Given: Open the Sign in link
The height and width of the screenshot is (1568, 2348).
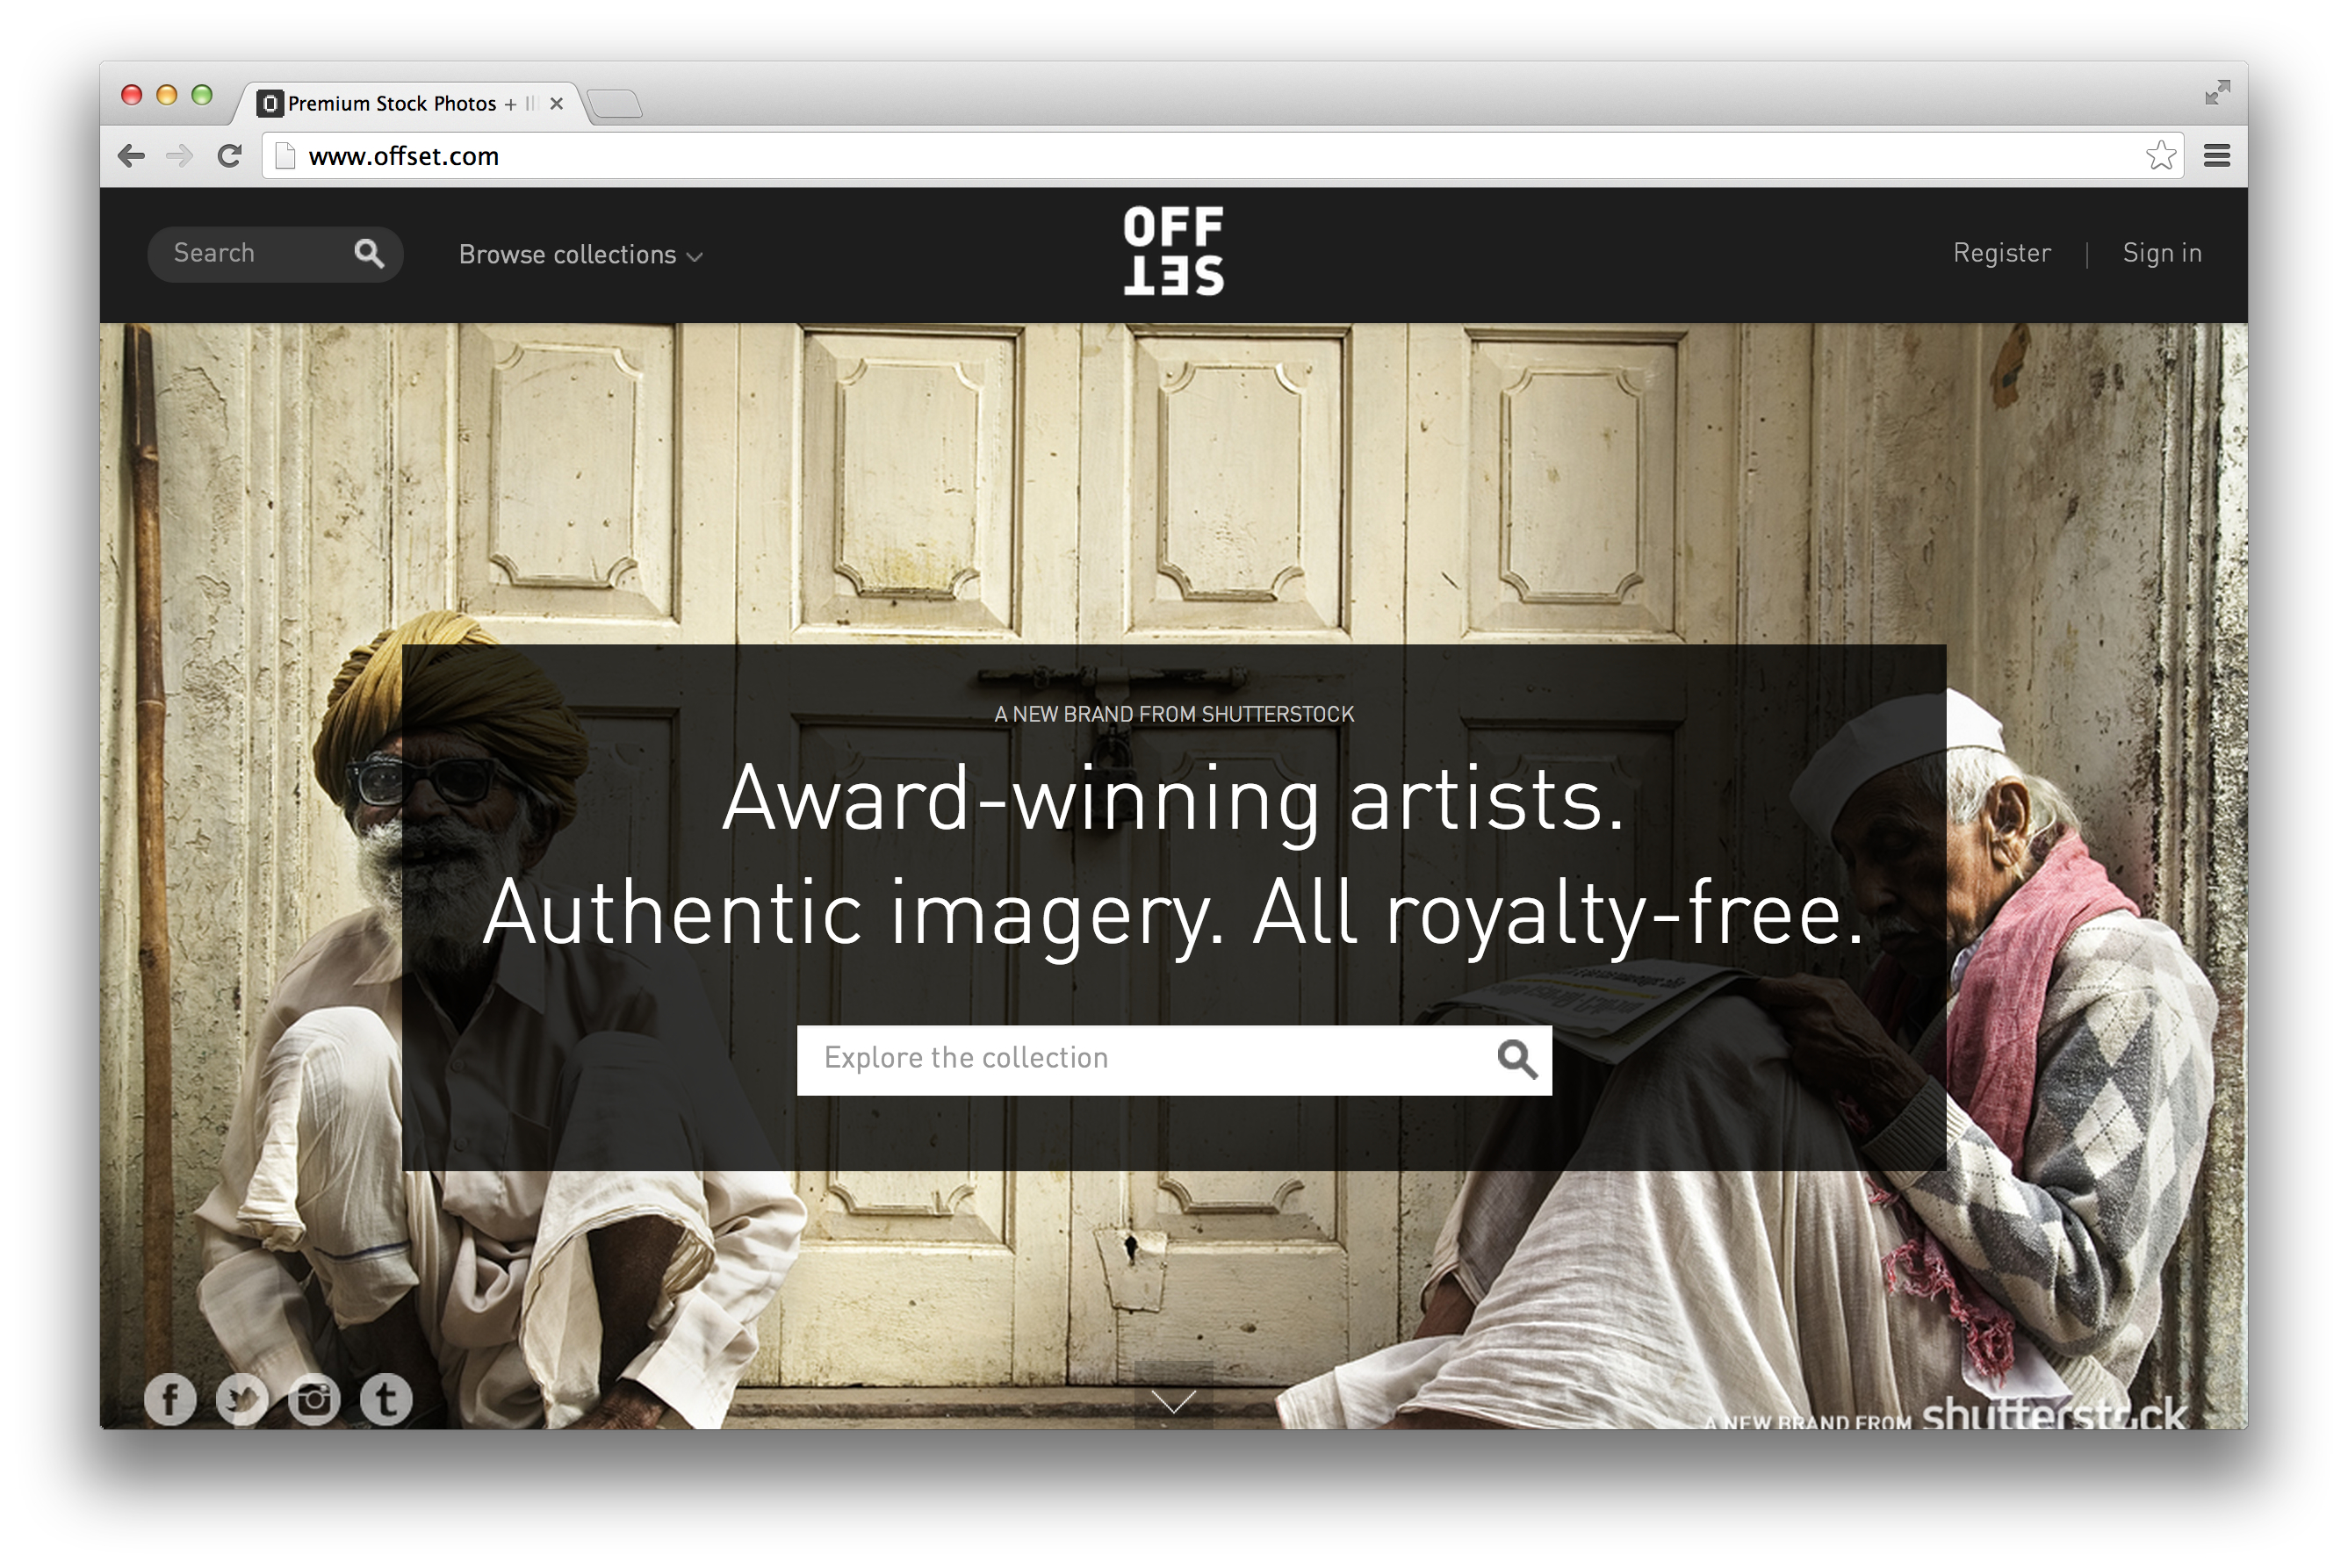Looking at the screenshot, I should tap(2162, 254).
